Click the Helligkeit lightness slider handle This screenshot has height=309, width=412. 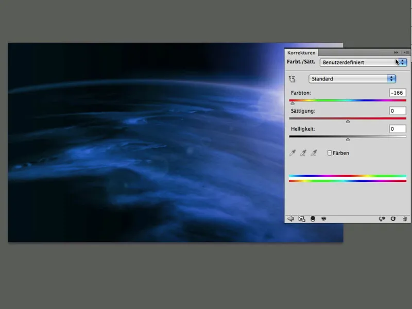[x=348, y=140]
